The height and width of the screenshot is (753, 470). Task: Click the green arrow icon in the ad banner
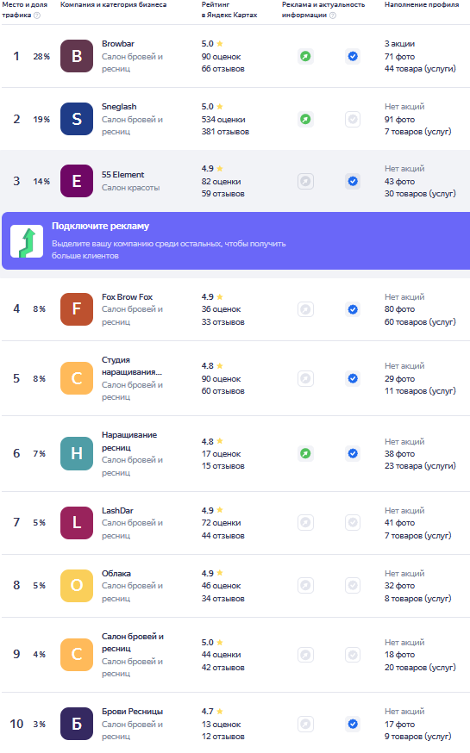tap(27, 241)
